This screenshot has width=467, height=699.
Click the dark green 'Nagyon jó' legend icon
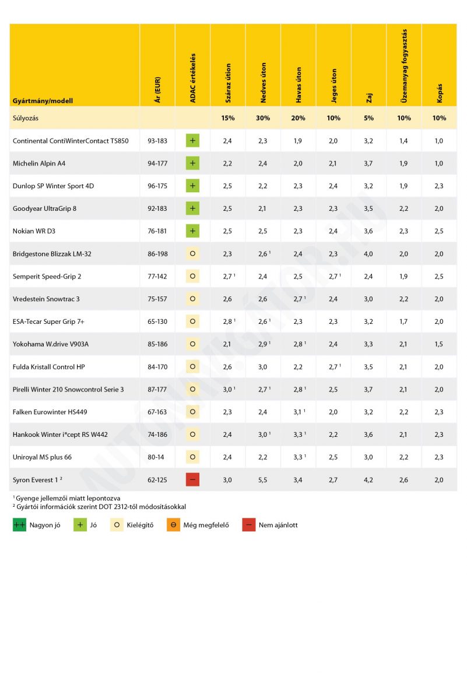coord(20,525)
